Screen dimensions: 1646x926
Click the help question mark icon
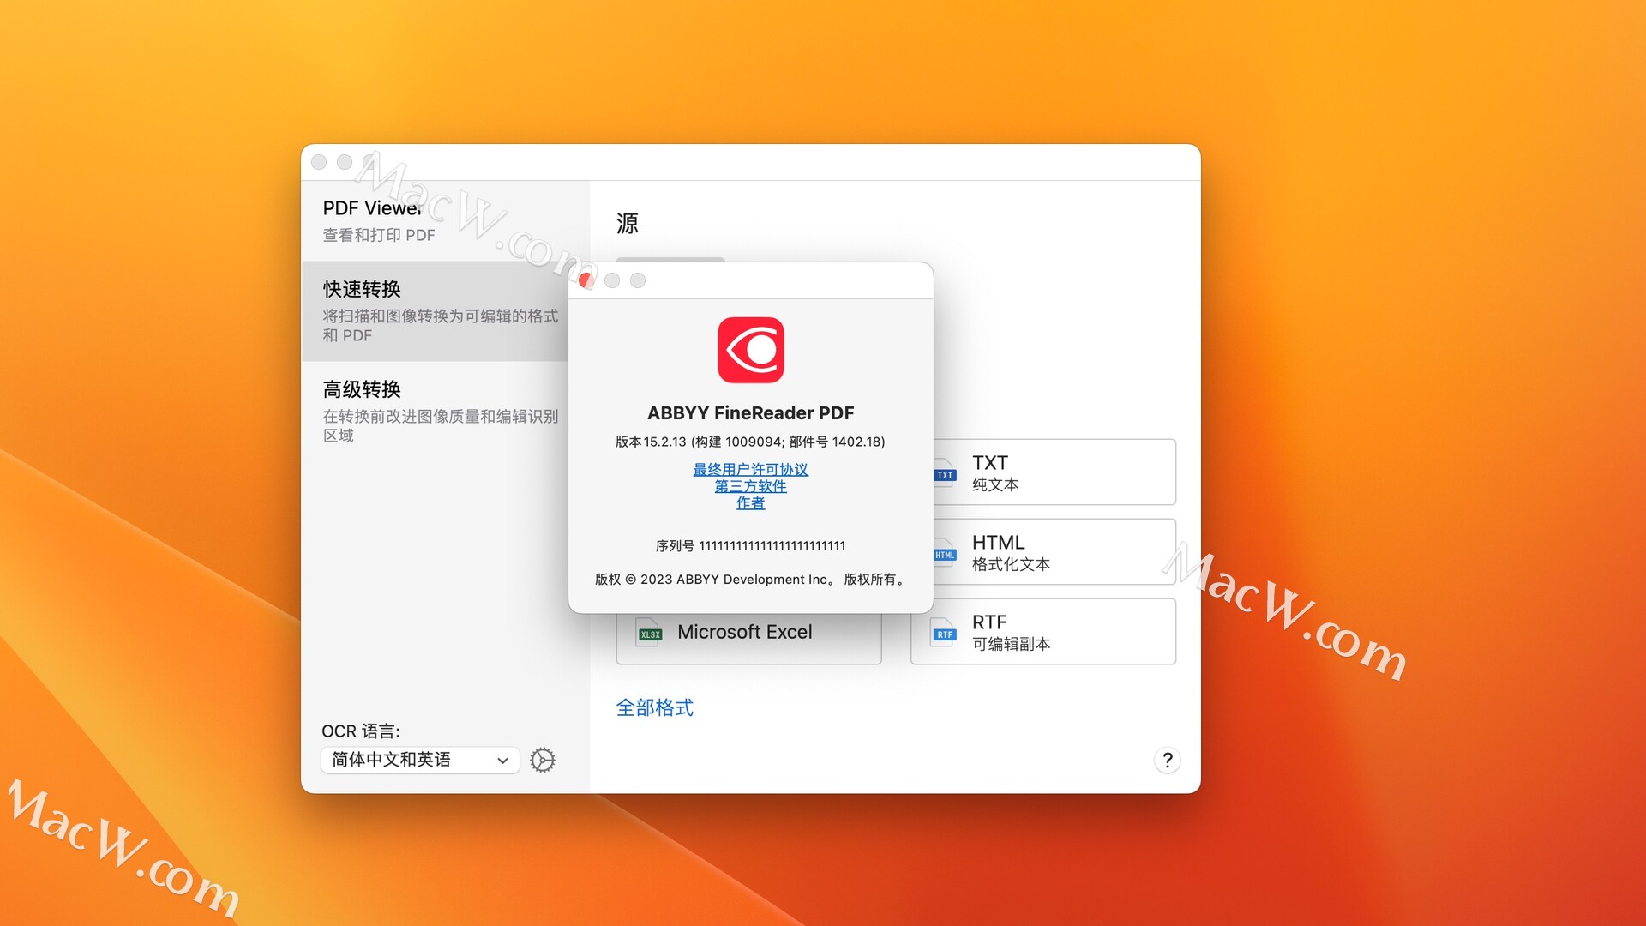click(1167, 760)
